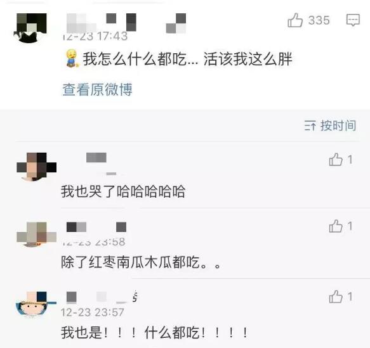Screen dimensions: 370x348
Task: Open the username above 除了红枣南瓜木瓜都吃
Action: 96,227
